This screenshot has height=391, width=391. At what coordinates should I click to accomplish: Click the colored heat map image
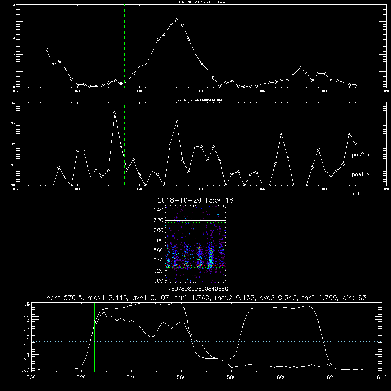[x=195, y=244]
